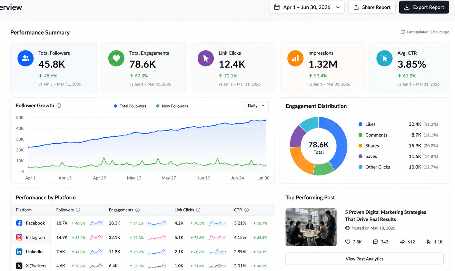The width and height of the screenshot is (455, 271).
Task: Click Instagram engagements sparkline chart
Action: [157, 238]
